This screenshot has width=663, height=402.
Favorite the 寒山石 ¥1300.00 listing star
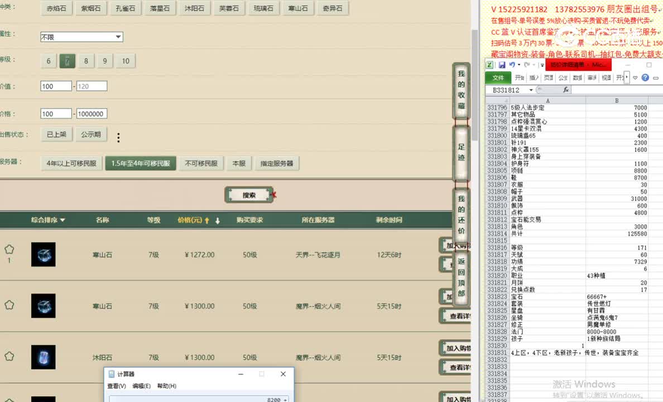pos(9,305)
